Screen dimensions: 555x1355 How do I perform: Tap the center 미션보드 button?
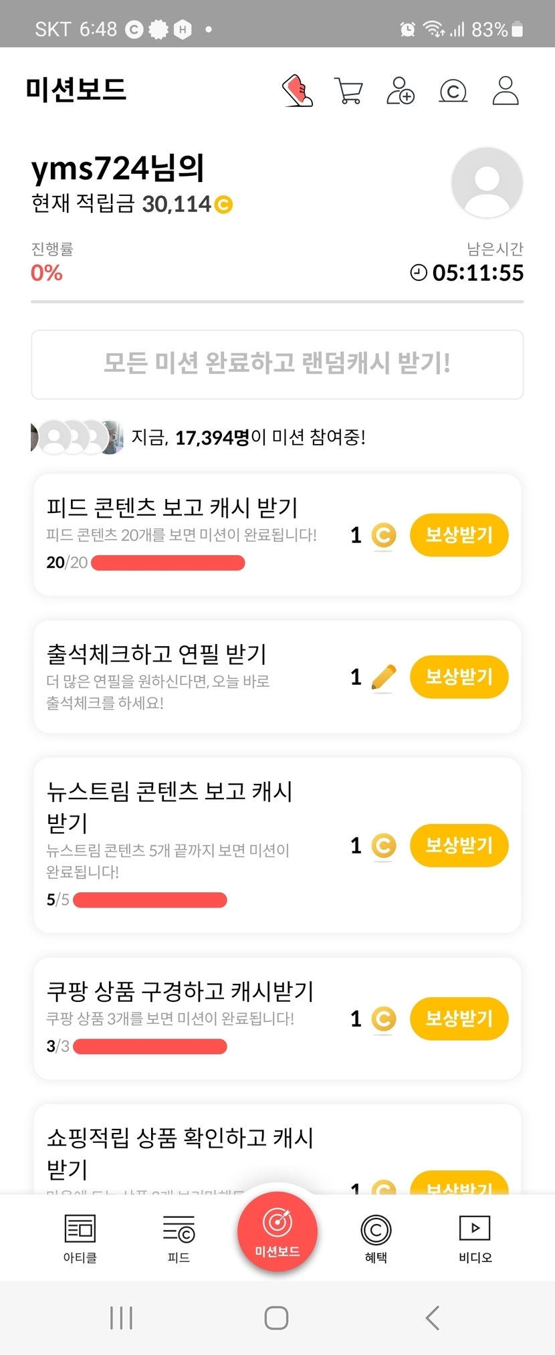tap(277, 1231)
